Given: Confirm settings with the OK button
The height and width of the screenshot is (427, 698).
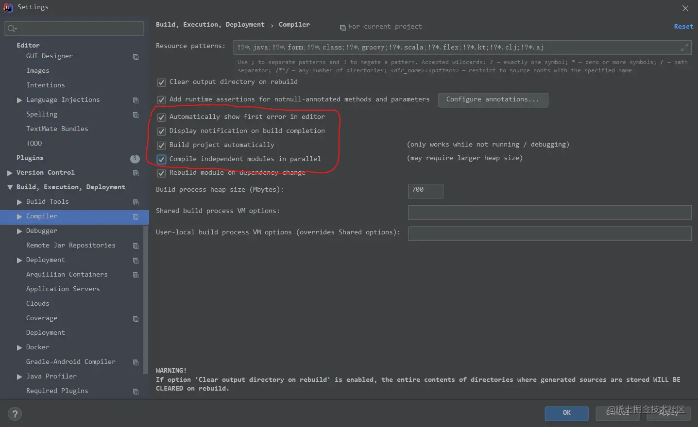Looking at the screenshot, I should click(x=566, y=413).
